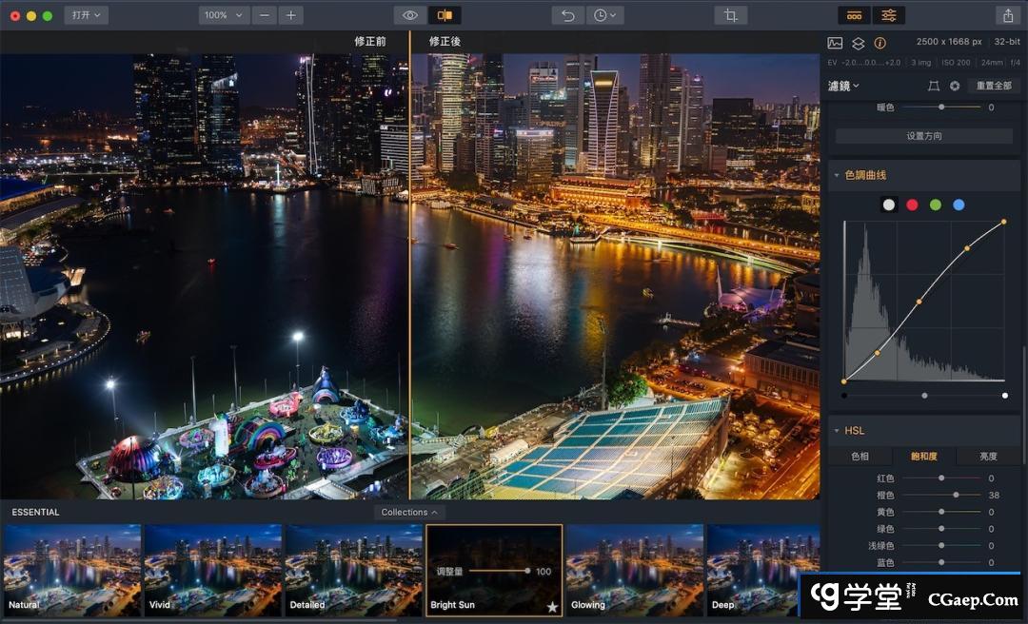
Task: Open the histogram panel icon
Action: (835, 43)
